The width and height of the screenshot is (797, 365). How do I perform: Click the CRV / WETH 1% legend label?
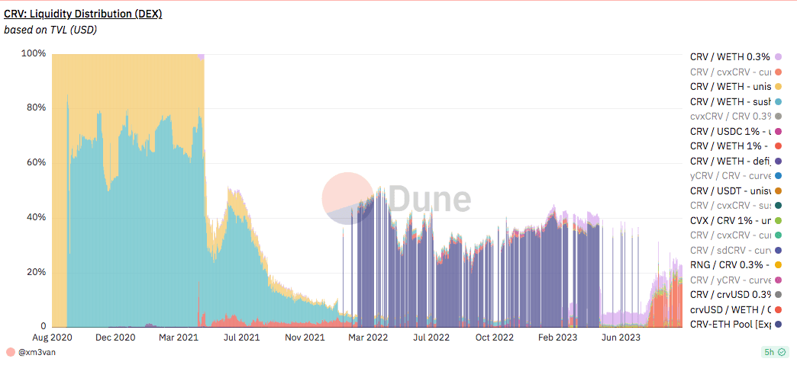pyautogui.click(x=731, y=146)
